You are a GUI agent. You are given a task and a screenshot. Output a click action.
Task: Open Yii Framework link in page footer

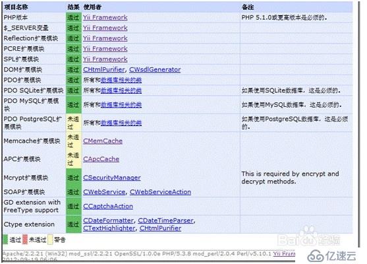pyautogui.click(x=284, y=253)
